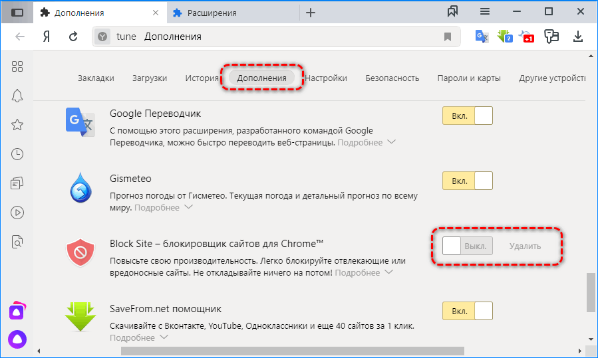Screen dimensions: 598x358
Task: Click Удалить to remove Block Site
Action: pos(525,246)
